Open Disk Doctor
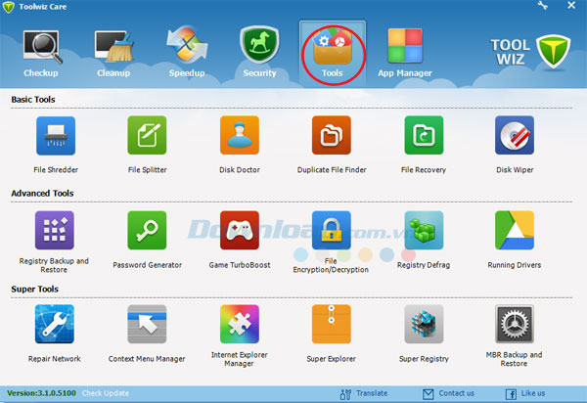Image resolution: width=587 pixels, height=403 pixels. pyautogui.click(x=240, y=135)
